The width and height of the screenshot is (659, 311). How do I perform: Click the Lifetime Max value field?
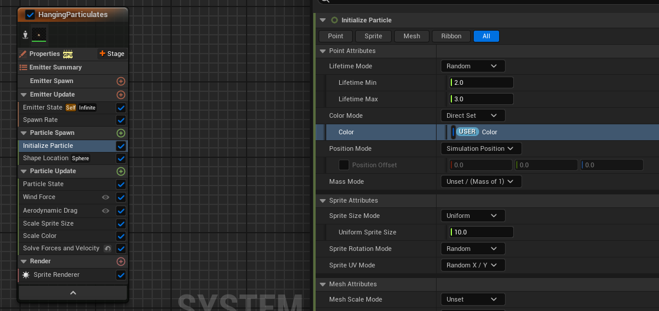click(481, 99)
